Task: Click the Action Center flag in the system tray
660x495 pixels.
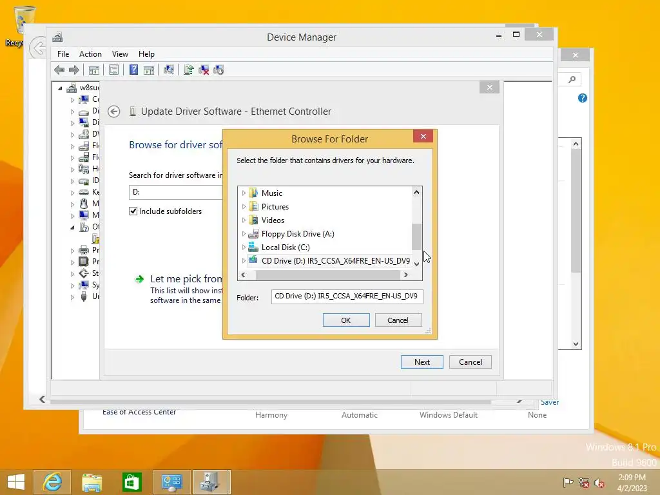Action: [568, 483]
